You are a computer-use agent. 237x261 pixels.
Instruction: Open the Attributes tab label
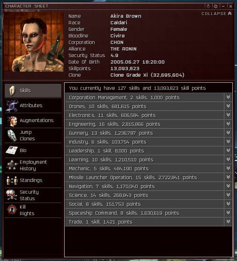pyautogui.click(x=31, y=106)
